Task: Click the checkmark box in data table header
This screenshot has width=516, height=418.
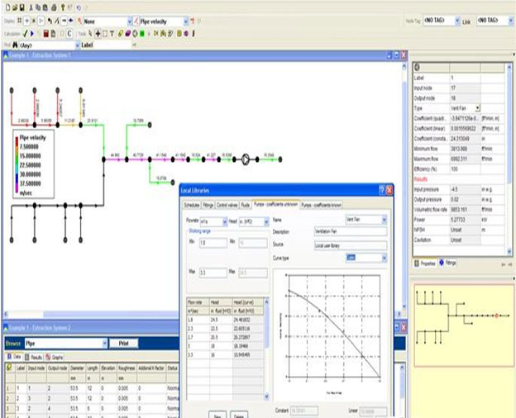Action: click(x=7, y=368)
